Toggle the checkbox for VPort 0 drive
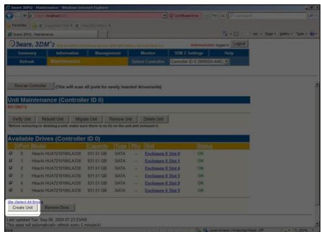Image resolution: width=321 pixels, height=232 pixels. [x=10, y=153]
